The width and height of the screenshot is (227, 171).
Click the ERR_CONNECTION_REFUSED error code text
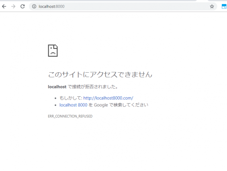pos(70,116)
